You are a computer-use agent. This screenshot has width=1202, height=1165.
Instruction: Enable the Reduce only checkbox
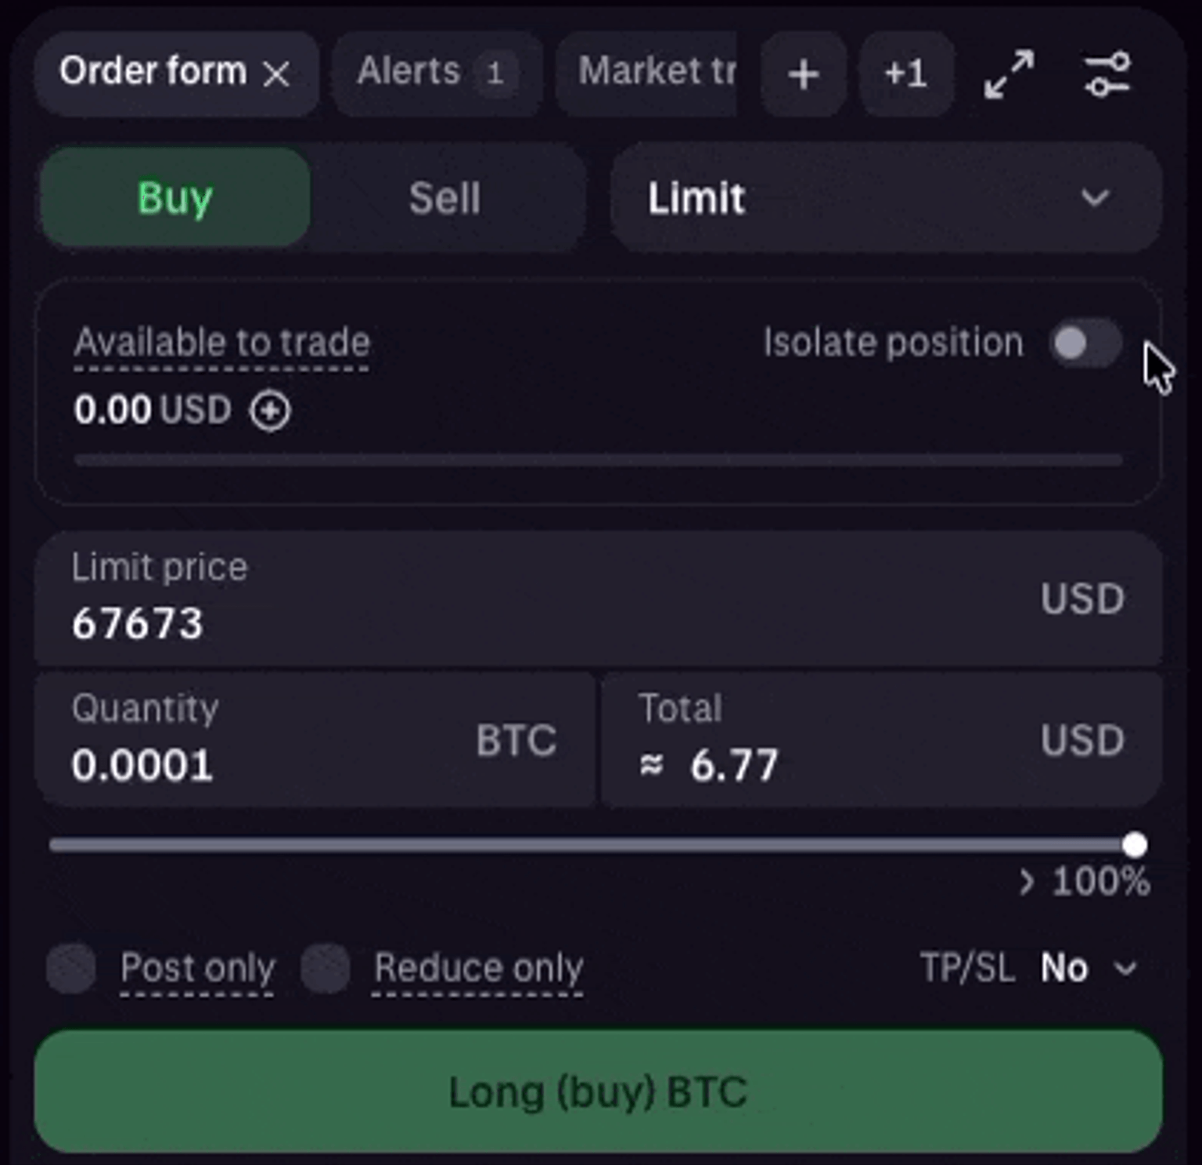point(326,968)
